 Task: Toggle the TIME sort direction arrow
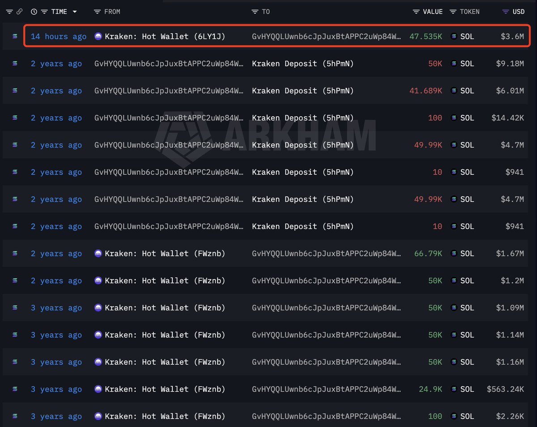(x=74, y=12)
